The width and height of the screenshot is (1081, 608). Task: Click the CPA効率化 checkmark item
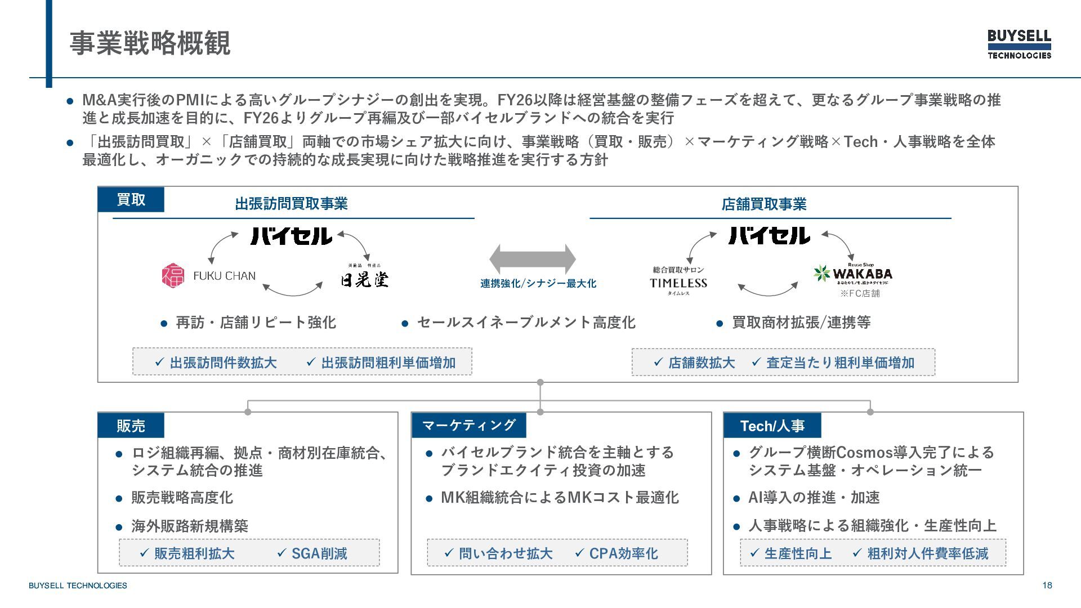pyautogui.click(x=617, y=553)
